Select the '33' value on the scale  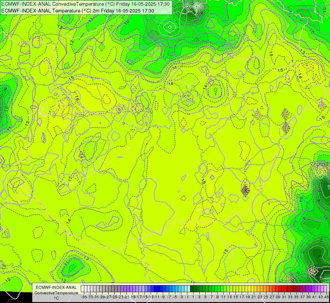click(x=290, y=297)
